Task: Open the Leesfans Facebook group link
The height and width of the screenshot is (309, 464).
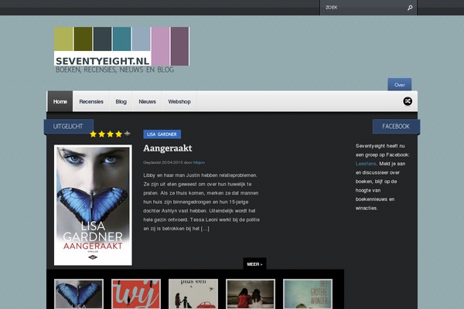Action: 366,164
